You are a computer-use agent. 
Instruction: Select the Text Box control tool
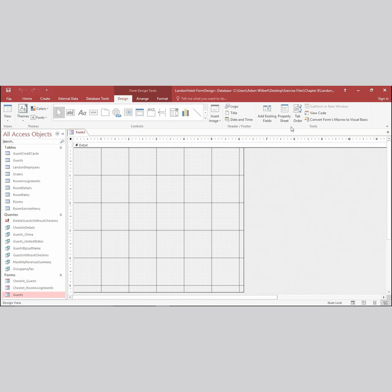[x=71, y=113]
